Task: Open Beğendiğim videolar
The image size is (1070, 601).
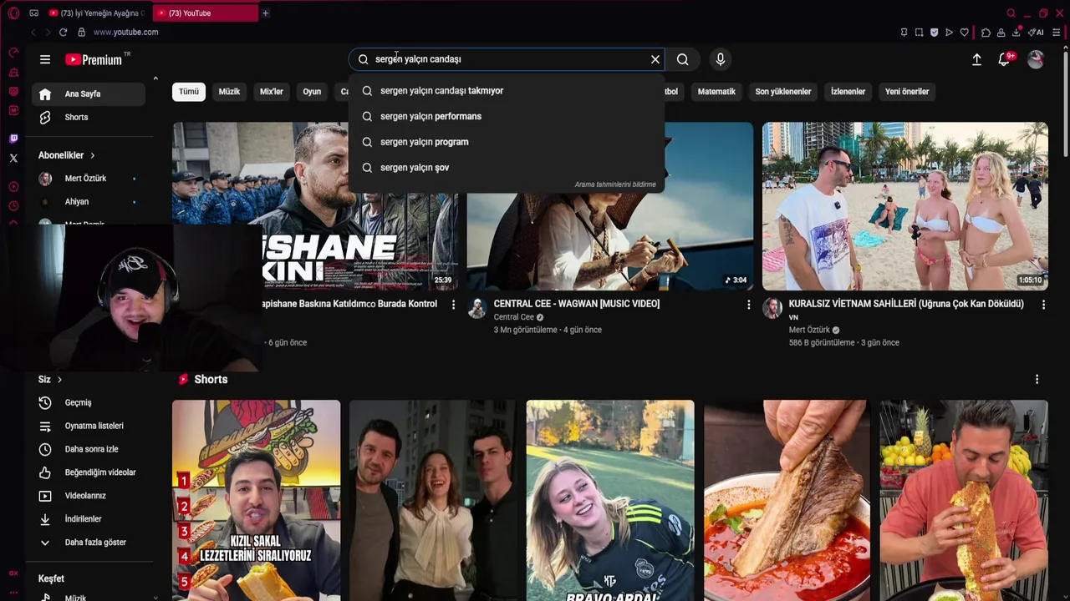Action: click(89, 472)
